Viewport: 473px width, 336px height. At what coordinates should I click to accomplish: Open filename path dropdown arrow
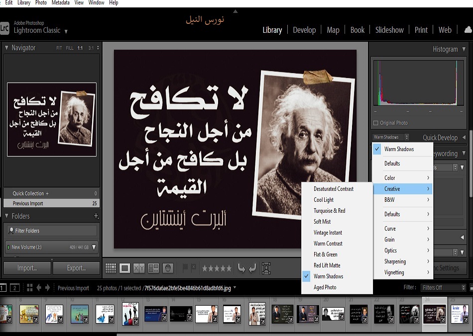[x=235, y=287]
